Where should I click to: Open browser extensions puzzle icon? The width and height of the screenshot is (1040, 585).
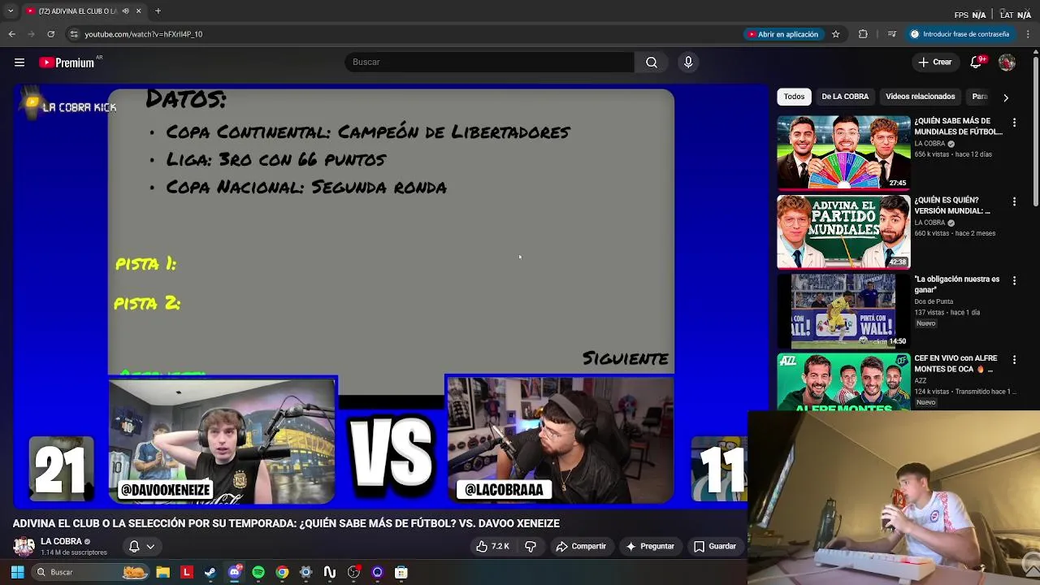[x=863, y=34]
